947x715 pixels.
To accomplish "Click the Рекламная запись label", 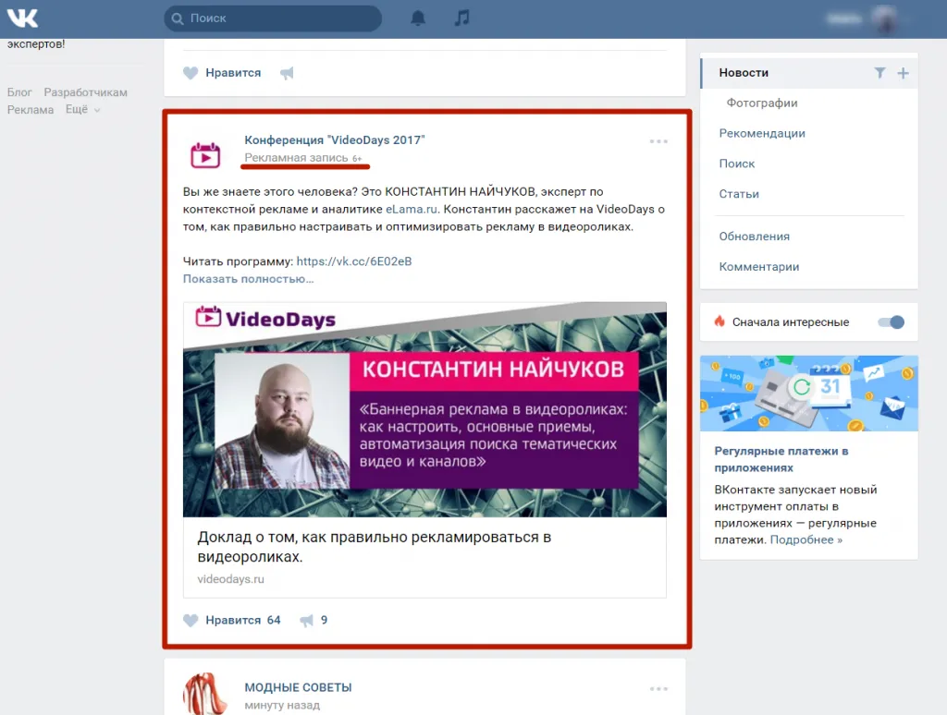I will (x=296, y=157).
